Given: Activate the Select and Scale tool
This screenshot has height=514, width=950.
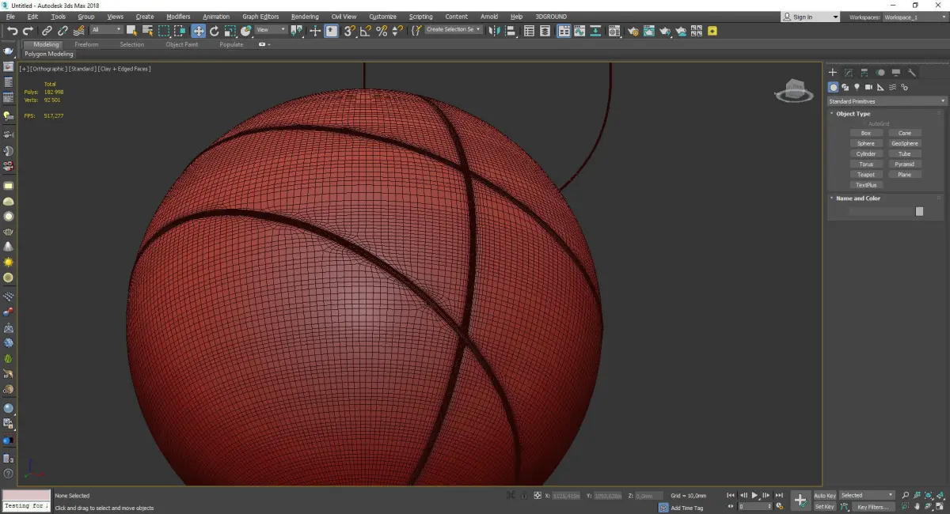Looking at the screenshot, I should click(230, 31).
